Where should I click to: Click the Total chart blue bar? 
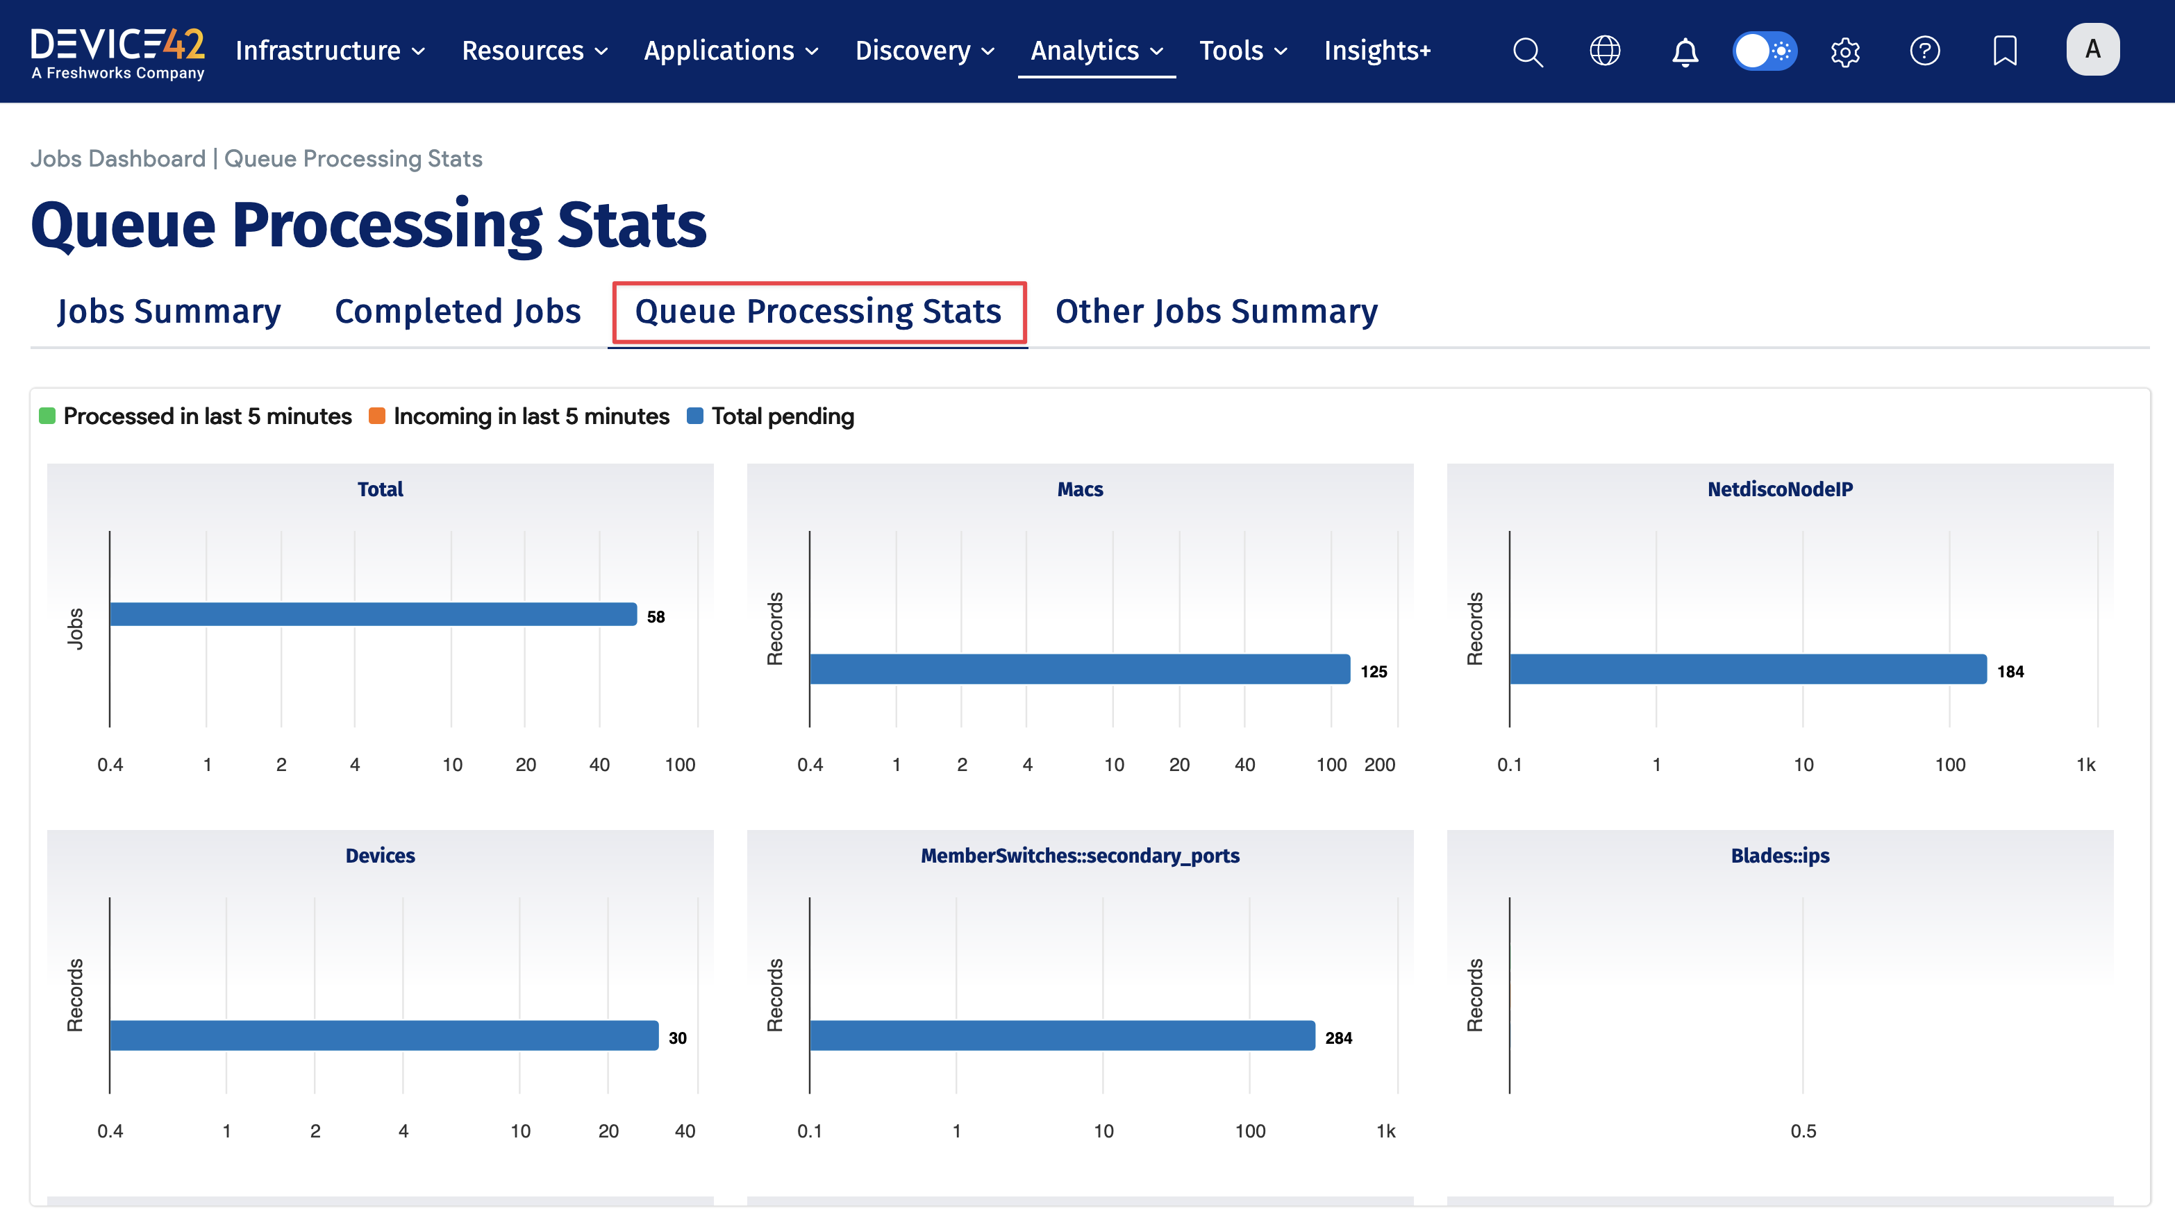pyautogui.click(x=373, y=614)
